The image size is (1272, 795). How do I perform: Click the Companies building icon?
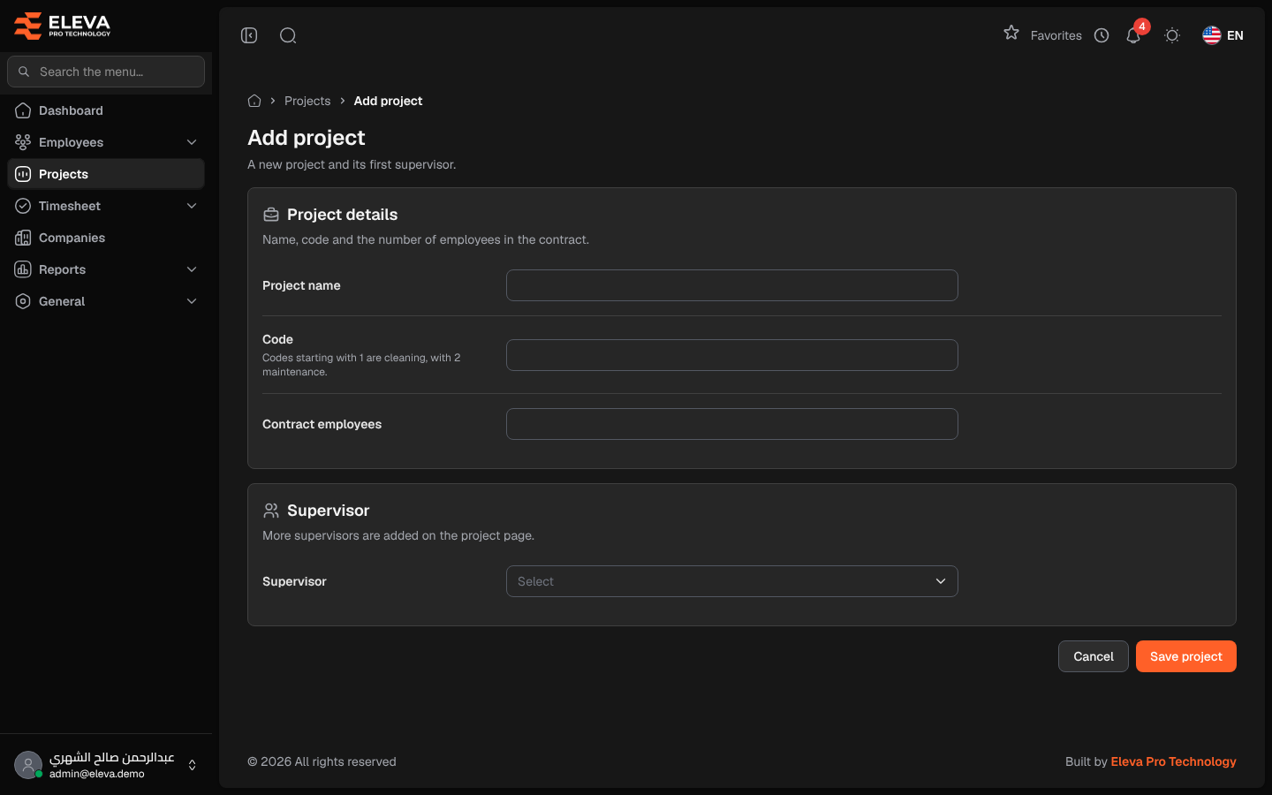click(x=23, y=238)
